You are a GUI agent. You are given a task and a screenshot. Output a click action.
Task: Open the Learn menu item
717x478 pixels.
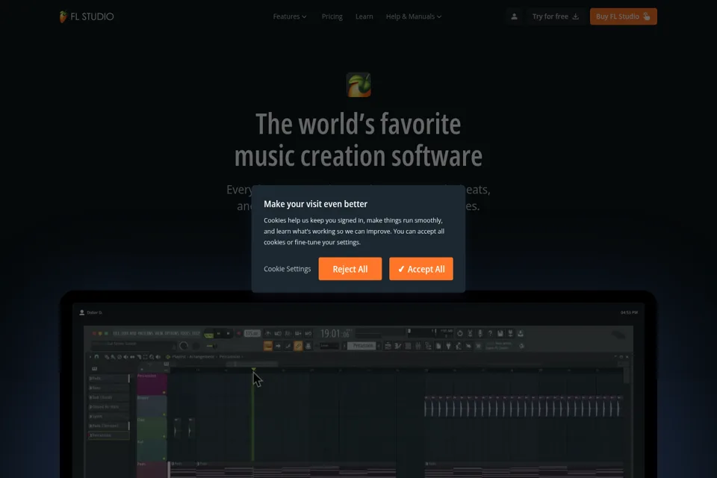click(364, 16)
